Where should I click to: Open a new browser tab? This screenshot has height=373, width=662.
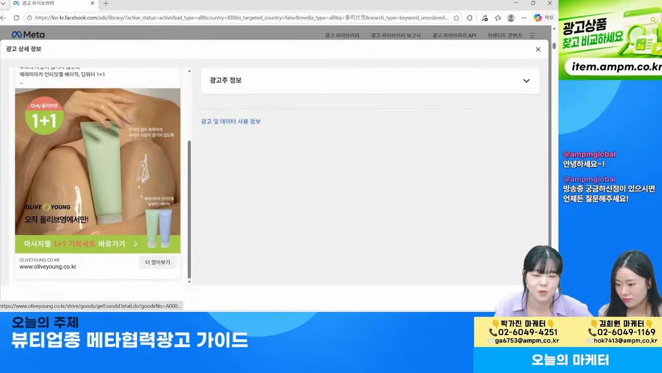(x=105, y=4)
